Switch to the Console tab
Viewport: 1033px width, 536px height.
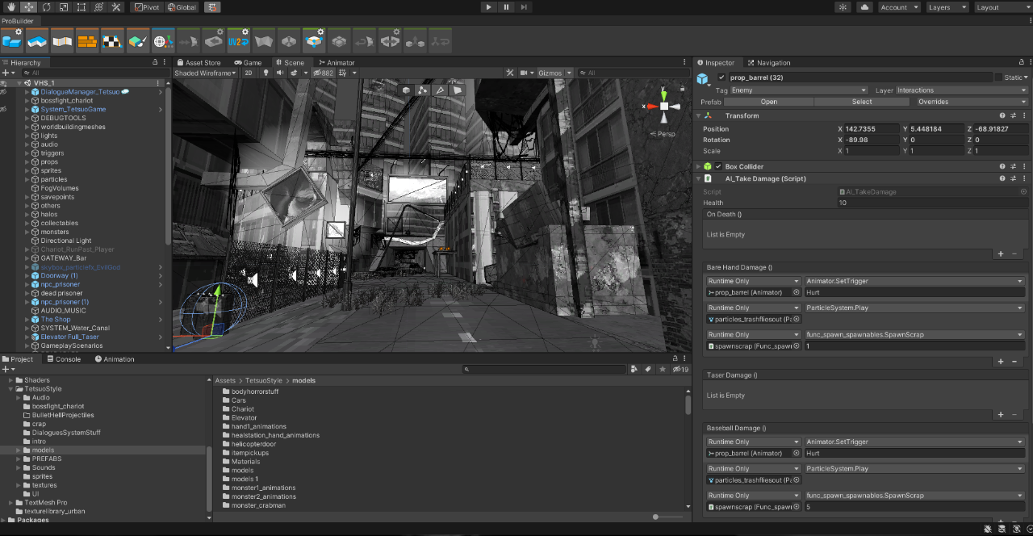coord(63,359)
